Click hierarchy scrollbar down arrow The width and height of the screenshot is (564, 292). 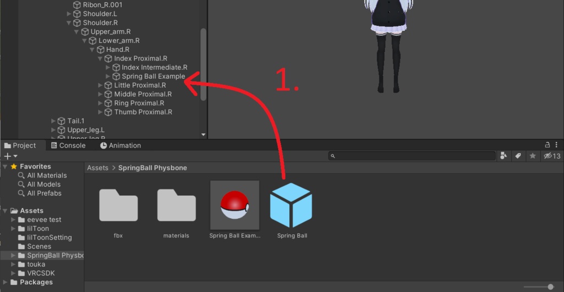pos(203,135)
